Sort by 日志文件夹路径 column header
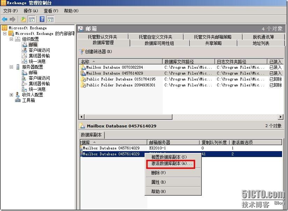This screenshot has width=288, height=211. (x=241, y=62)
